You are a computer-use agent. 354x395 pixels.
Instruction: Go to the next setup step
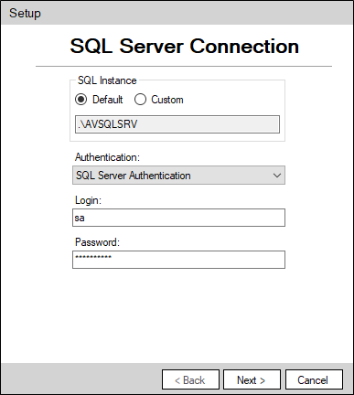[252, 379]
